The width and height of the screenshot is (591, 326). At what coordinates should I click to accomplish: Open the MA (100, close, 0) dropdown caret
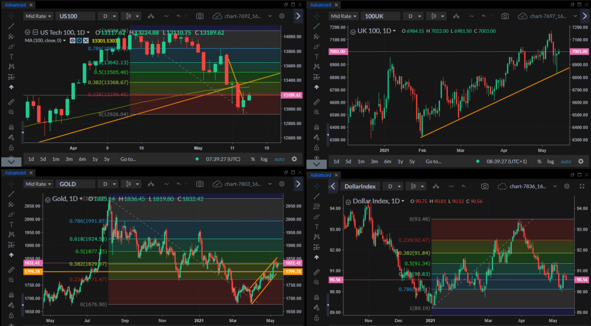click(x=64, y=41)
